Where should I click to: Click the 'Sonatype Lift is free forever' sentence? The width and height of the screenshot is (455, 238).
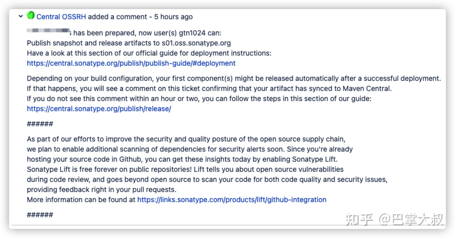(x=109, y=169)
